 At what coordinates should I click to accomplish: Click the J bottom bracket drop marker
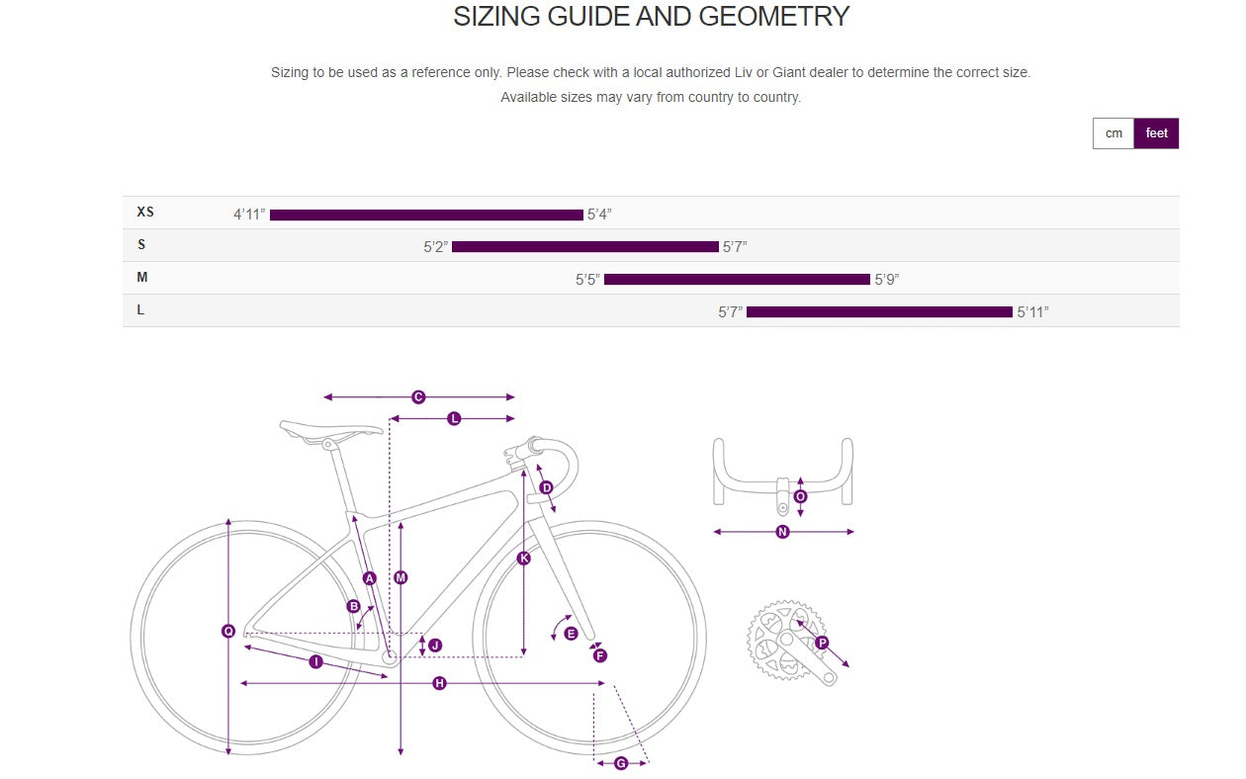(434, 646)
